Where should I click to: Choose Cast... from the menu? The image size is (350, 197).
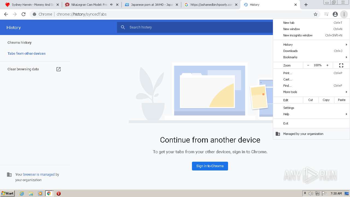(x=311, y=79)
